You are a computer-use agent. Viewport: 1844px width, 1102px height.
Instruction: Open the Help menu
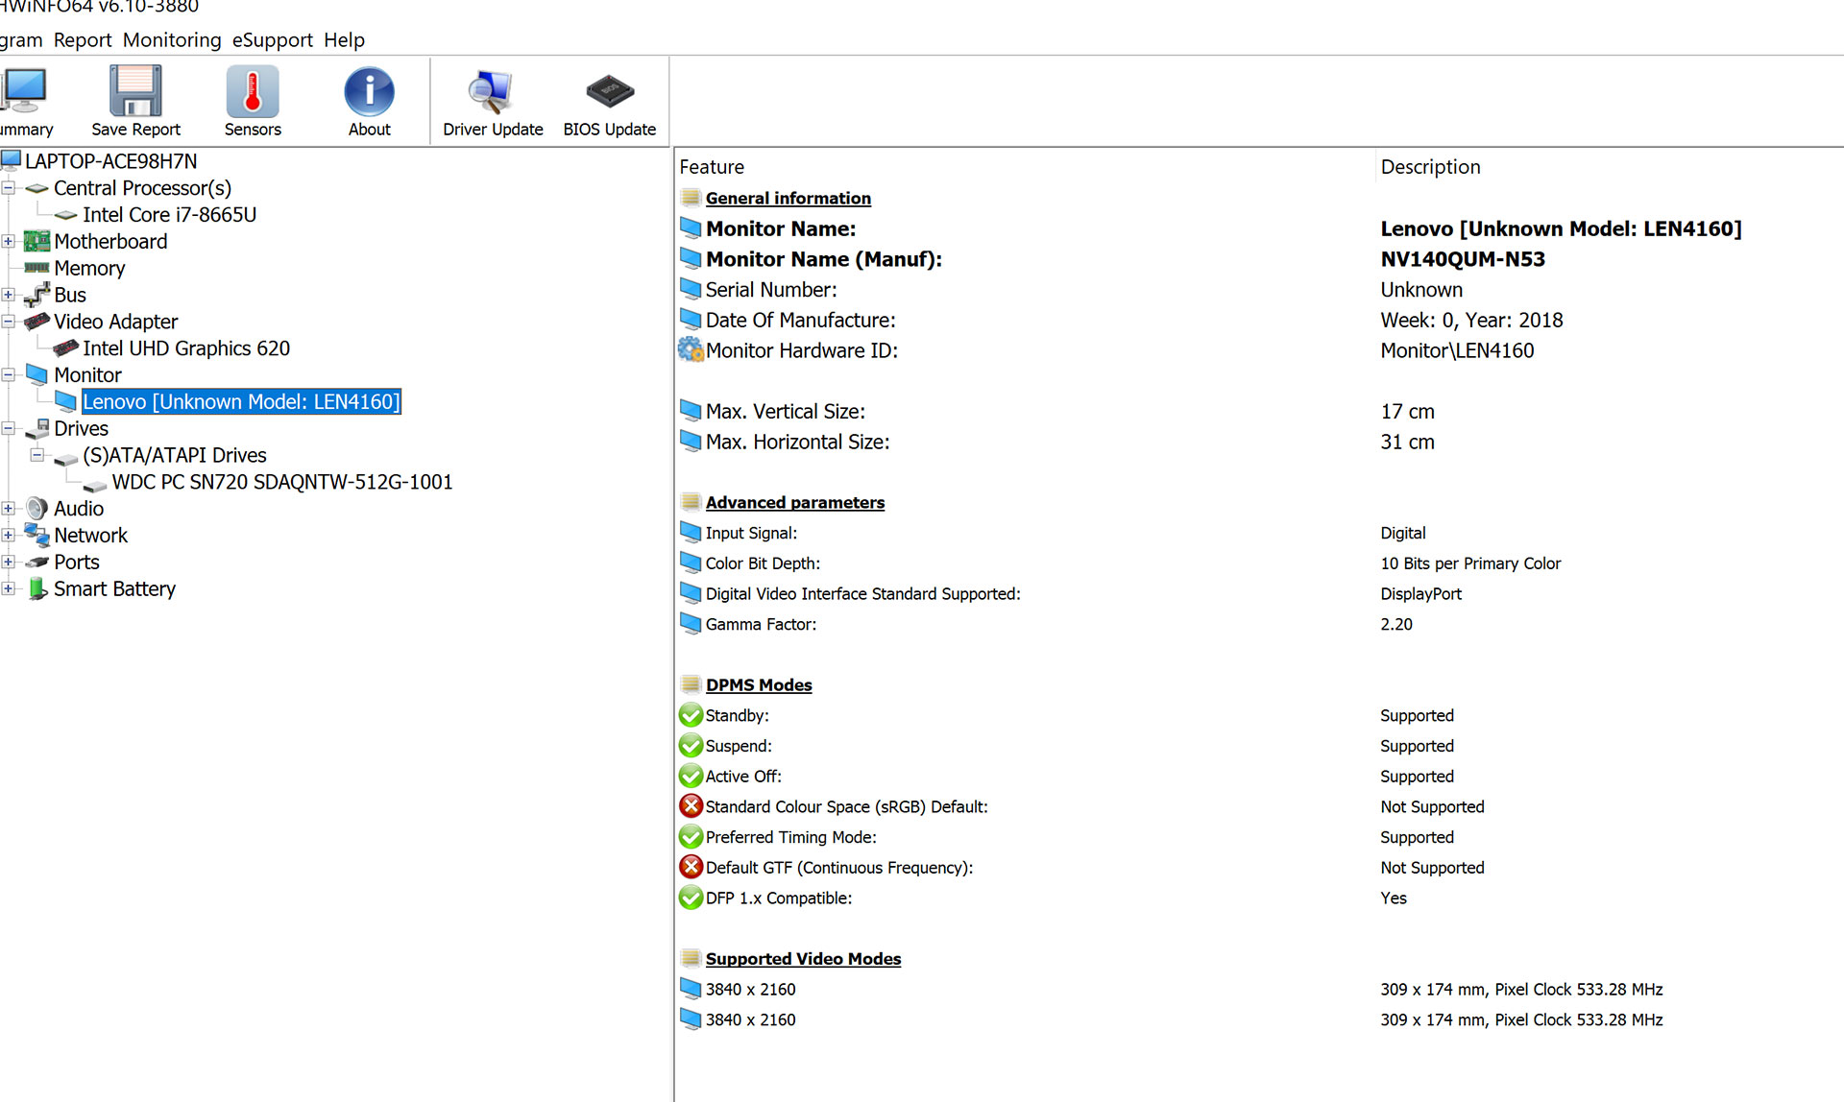pos(344,39)
